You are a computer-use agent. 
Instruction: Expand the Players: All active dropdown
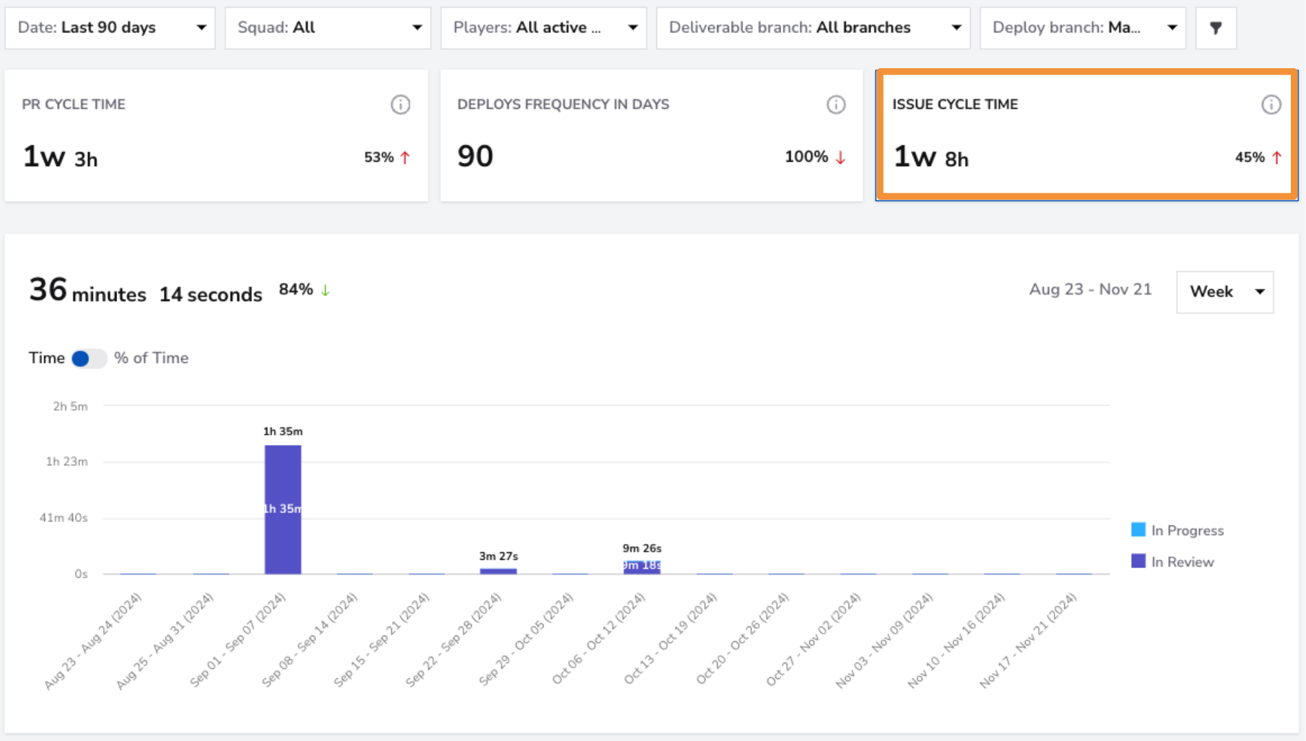tap(543, 28)
